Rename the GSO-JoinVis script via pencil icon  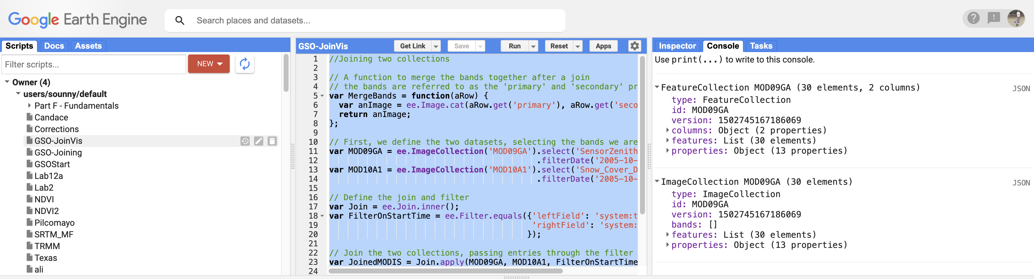tap(258, 141)
